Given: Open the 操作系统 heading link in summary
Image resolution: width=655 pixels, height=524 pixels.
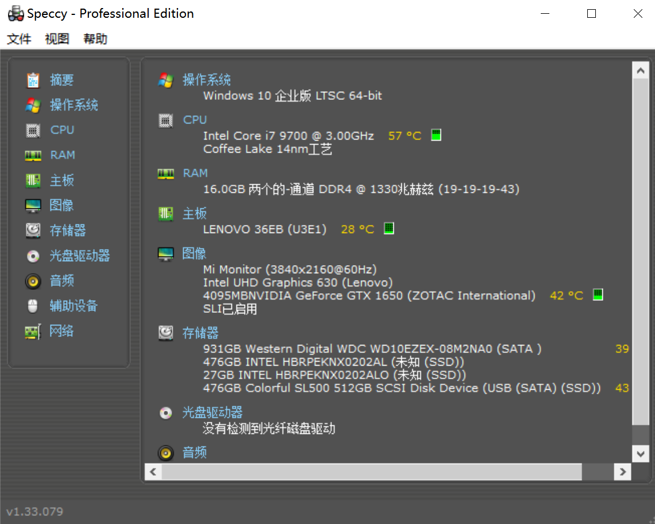Looking at the screenshot, I should (x=207, y=80).
